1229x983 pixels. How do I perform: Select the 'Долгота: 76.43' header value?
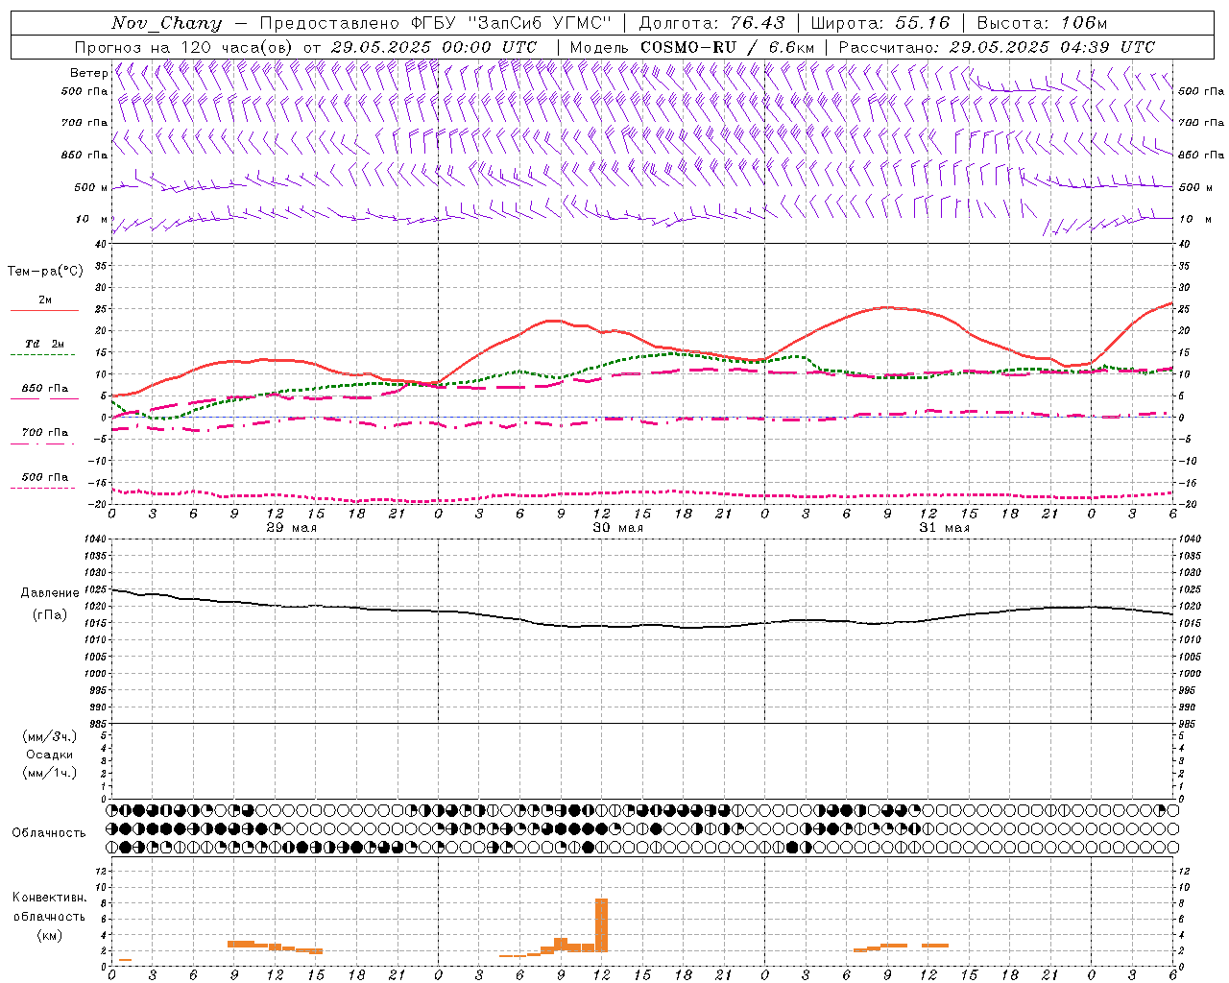pos(711,23)
